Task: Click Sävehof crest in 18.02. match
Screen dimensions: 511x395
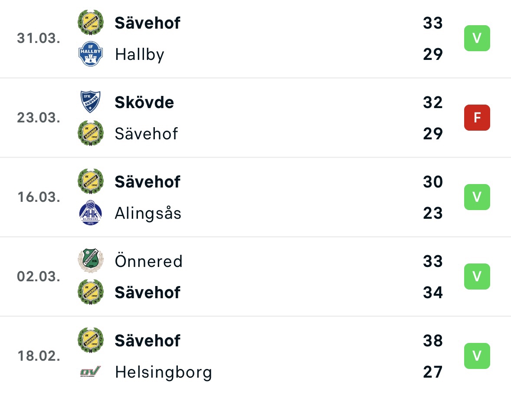Action: (x=91, y=341)
